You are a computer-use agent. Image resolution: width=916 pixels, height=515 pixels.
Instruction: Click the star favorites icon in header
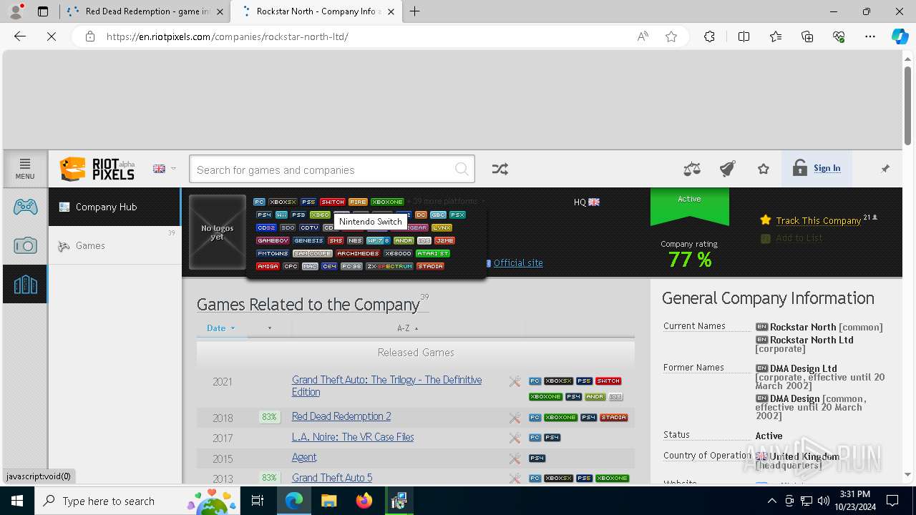coord(764,169)
